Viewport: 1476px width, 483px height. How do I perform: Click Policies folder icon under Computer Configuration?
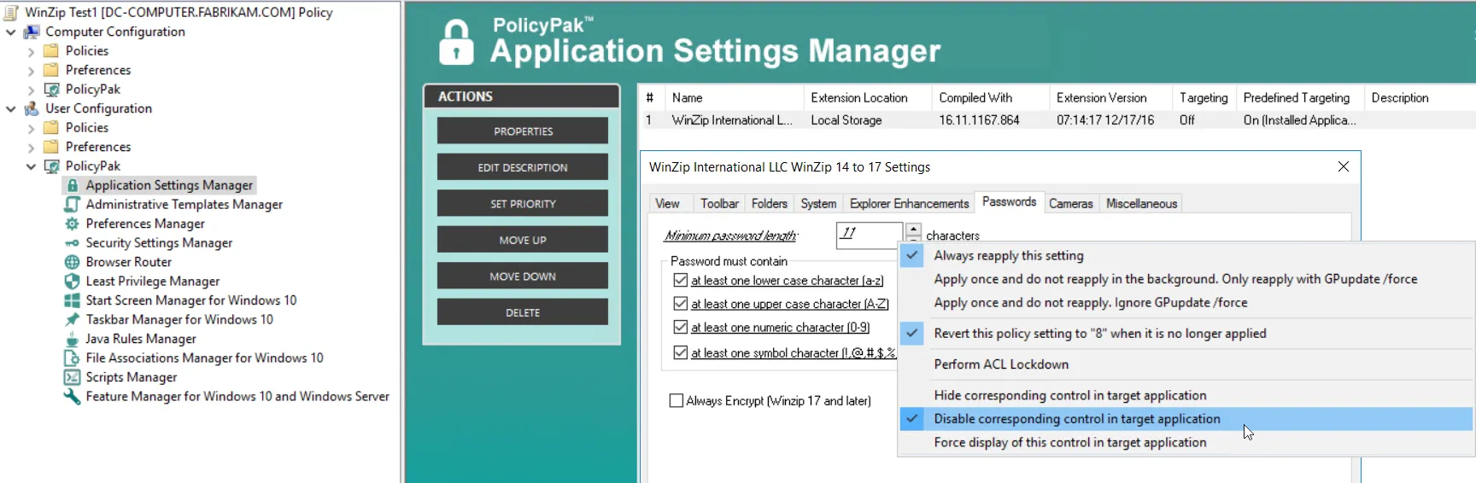click(x=51, y=50)
